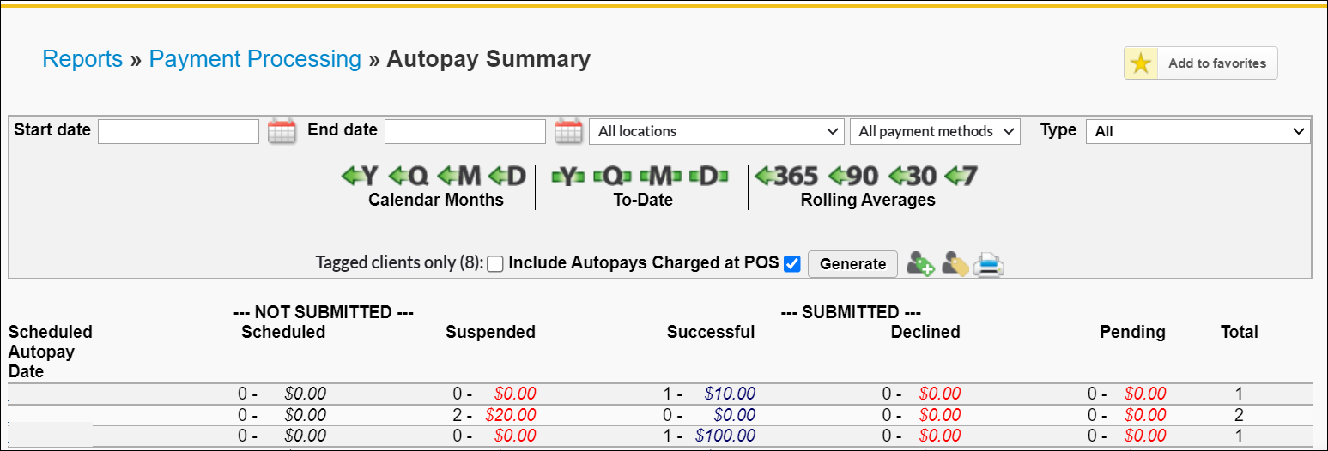Focus the Start date input field
Image resolution: width=1328 pixels, height=451 pixels.
[179, 131]
